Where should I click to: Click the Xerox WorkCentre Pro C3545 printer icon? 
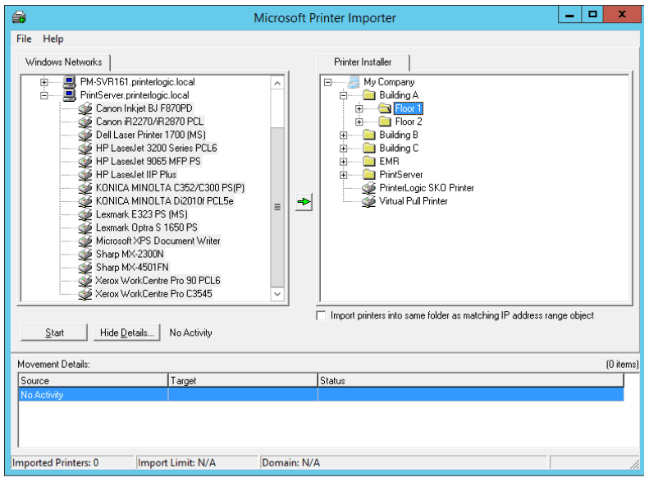[85, 294]
